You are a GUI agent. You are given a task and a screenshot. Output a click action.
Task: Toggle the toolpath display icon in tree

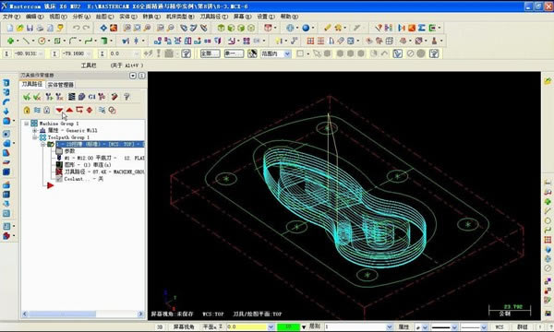(59, 172)
